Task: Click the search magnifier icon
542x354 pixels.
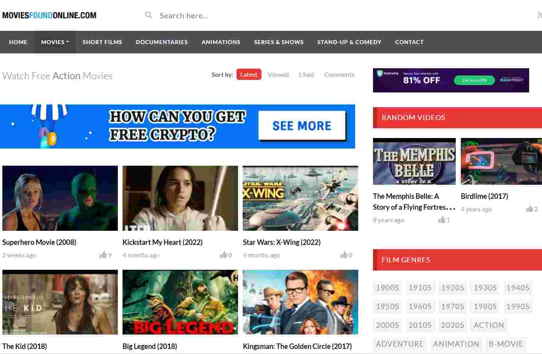Action: 149,15
